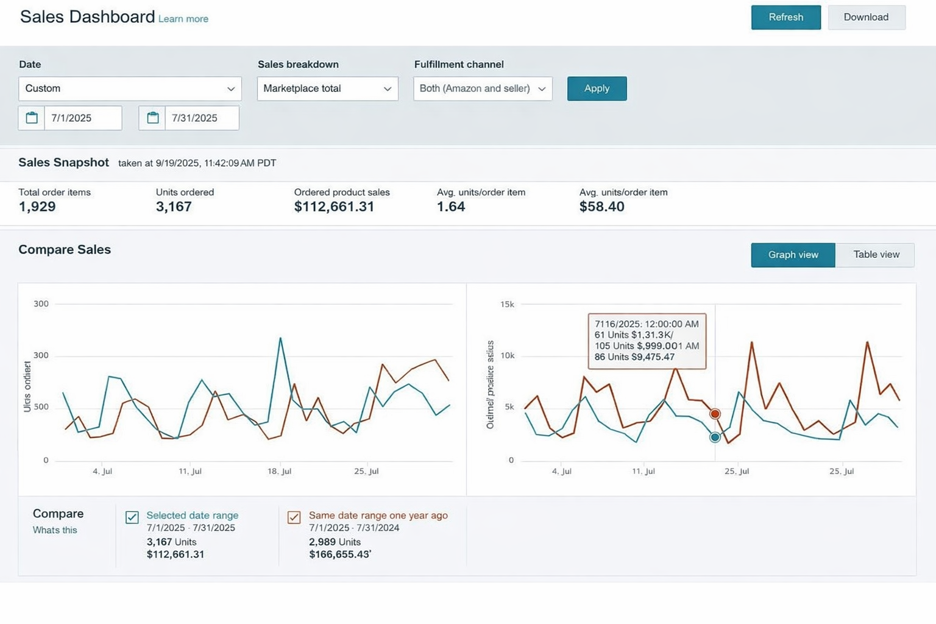The width and height of the screenshot is (936, 624).
Task: Click the Download button
Action: coord(866,18)
